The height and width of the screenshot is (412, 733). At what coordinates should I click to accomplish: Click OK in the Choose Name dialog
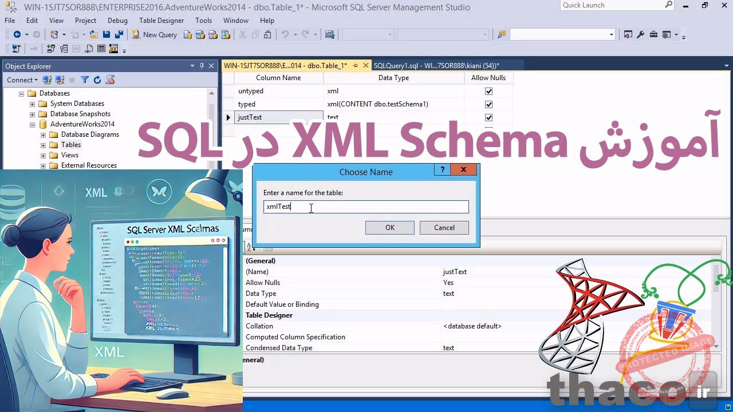[389, 227]
